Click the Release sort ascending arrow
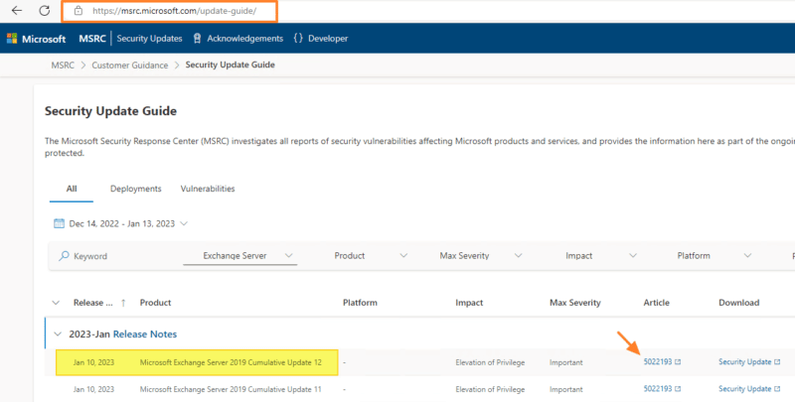The image size is (795, 402). point(123,303)
